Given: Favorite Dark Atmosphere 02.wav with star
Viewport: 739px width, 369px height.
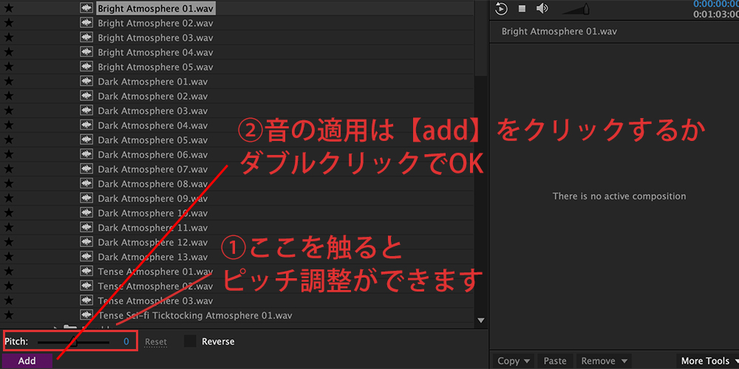Looking at the screenshot, I should pos(8,95).
